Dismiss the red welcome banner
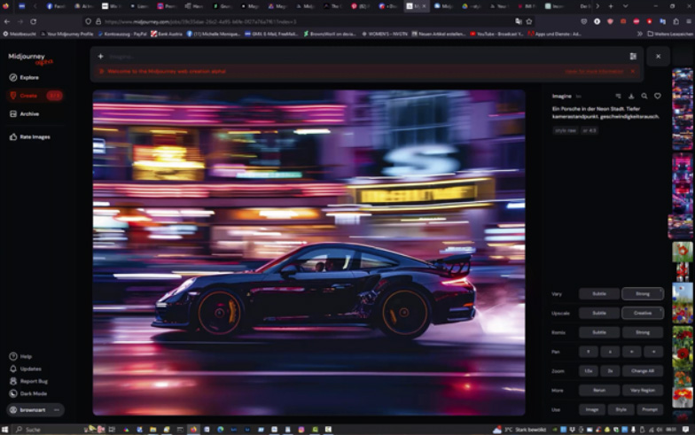Image resolution: width=695 pixels, height=435 pixels. pos(632,71)
